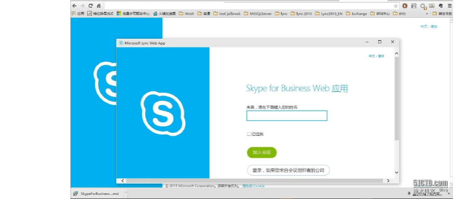Viewport: 466px width, 199px height.
Task: Click the Lync Web App title bar icon
Action: click(x=121, y=43)
